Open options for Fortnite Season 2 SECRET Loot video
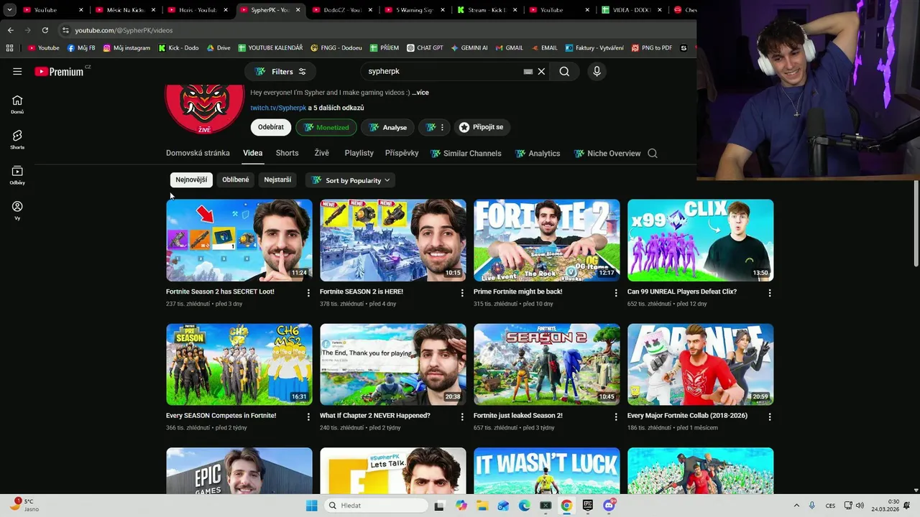The height and width of the screenshot is (517, 920). pos(308,293)
